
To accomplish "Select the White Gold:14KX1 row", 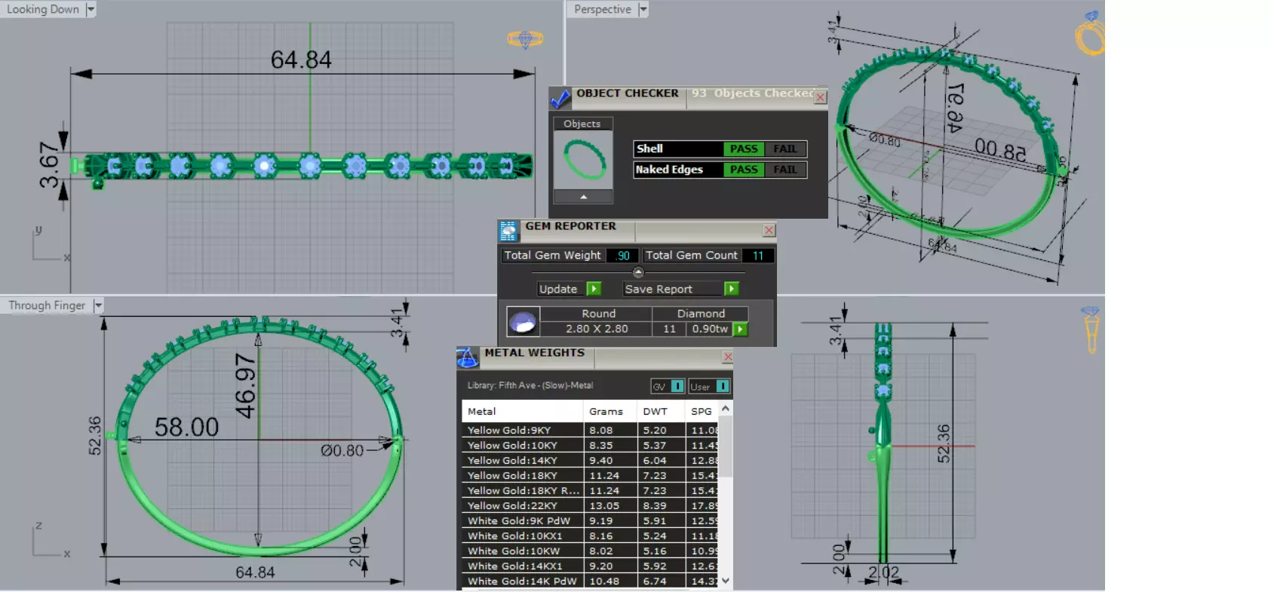I will (x=590, y=566).
